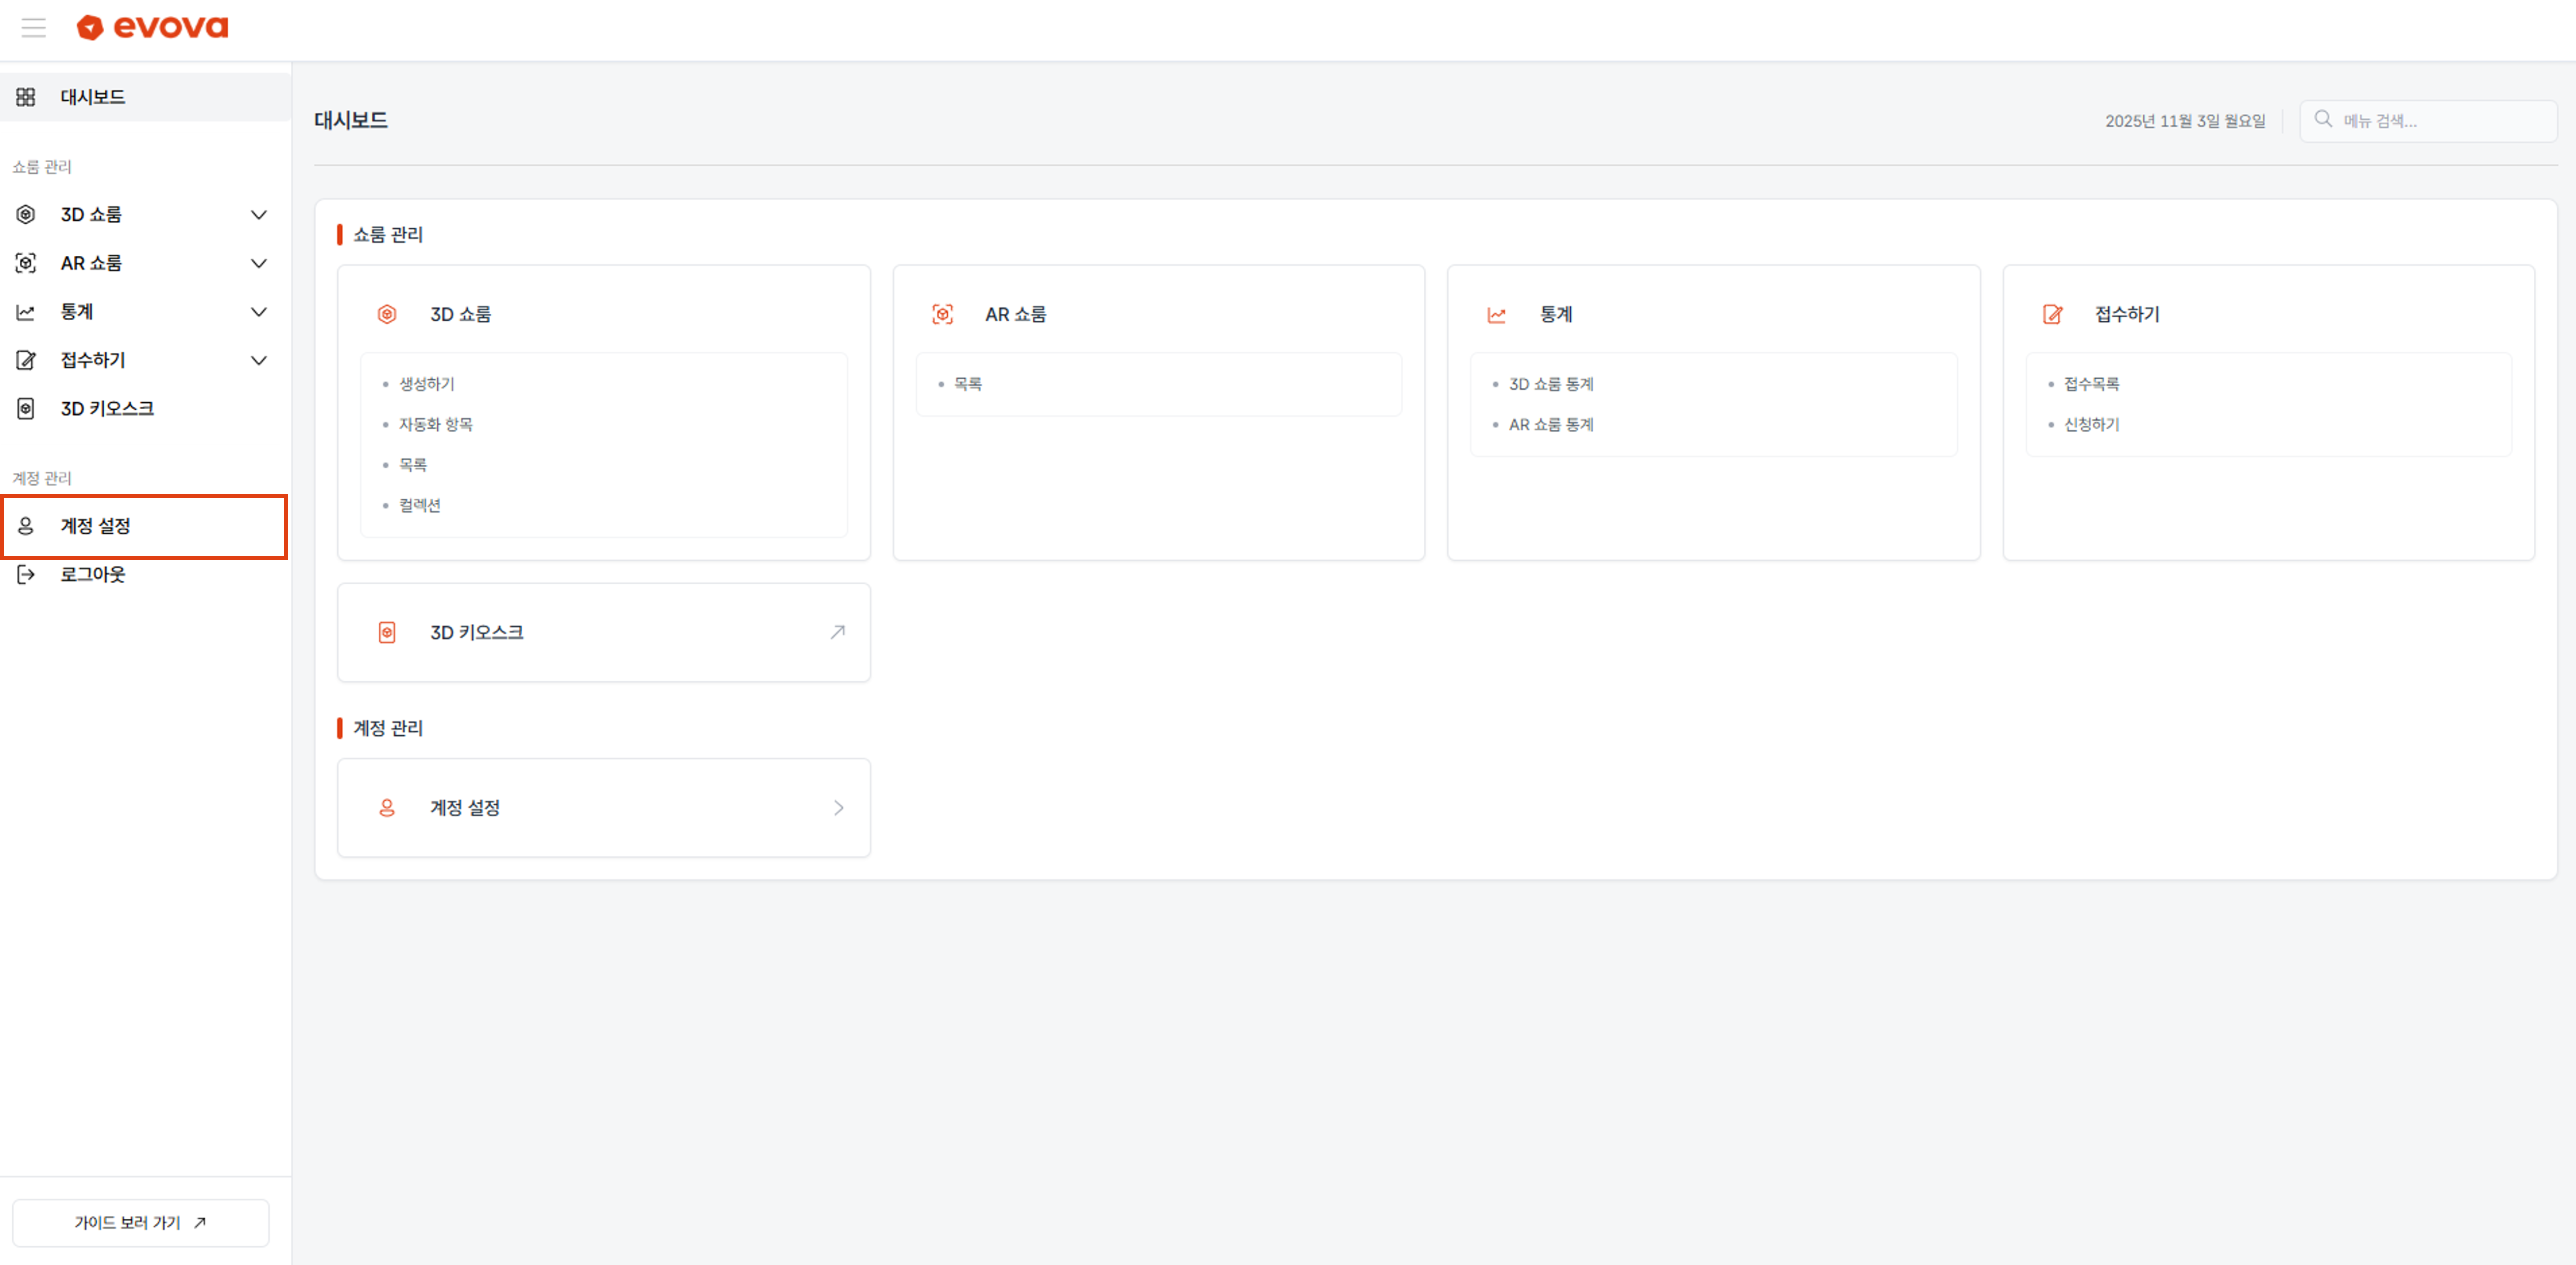Expand the 접수하기 sidebar chevron
The height and width of the screenshot is (1265, 2576).
coord(259,360)
